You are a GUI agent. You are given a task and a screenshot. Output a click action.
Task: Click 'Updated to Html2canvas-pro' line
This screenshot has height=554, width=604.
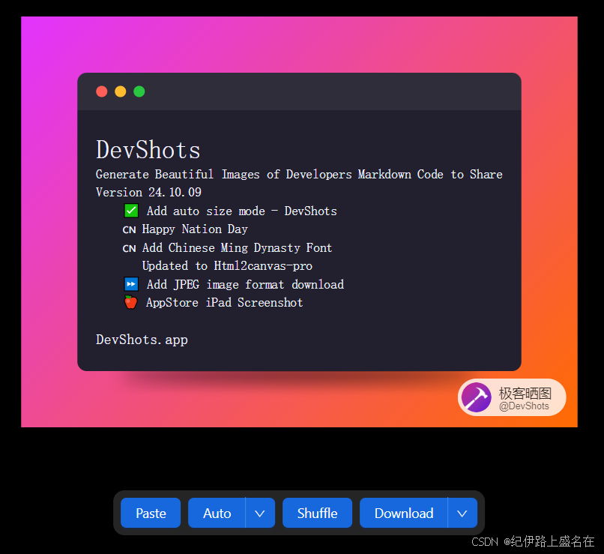coord(227,266)
